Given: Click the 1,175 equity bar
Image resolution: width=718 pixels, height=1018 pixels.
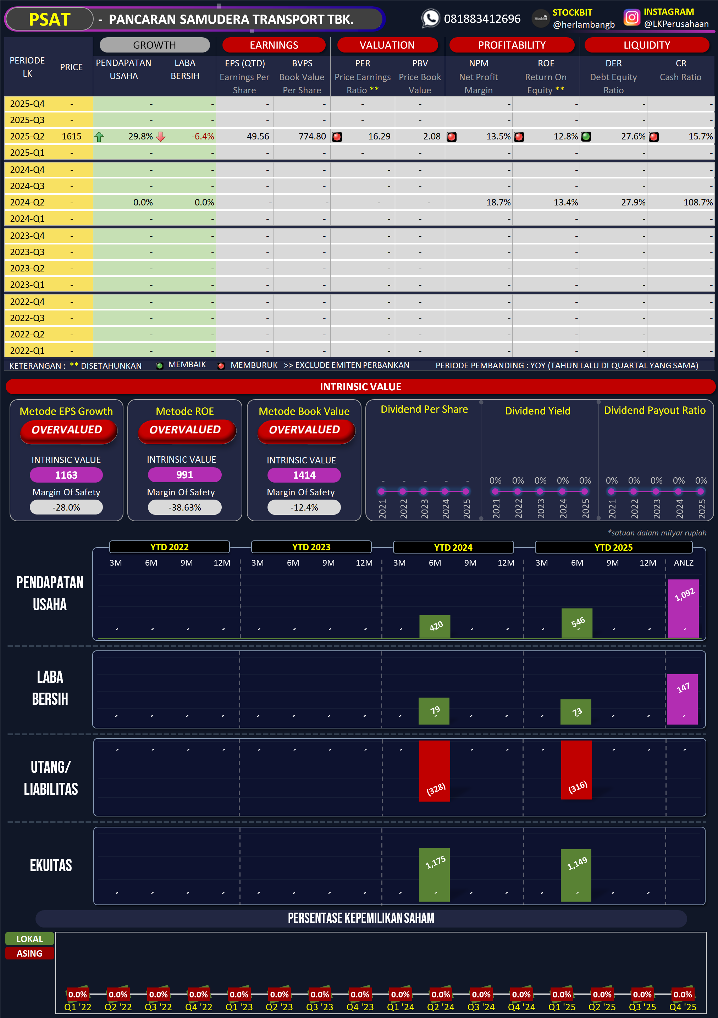Looking at the screenshot, I should point(434,874).
